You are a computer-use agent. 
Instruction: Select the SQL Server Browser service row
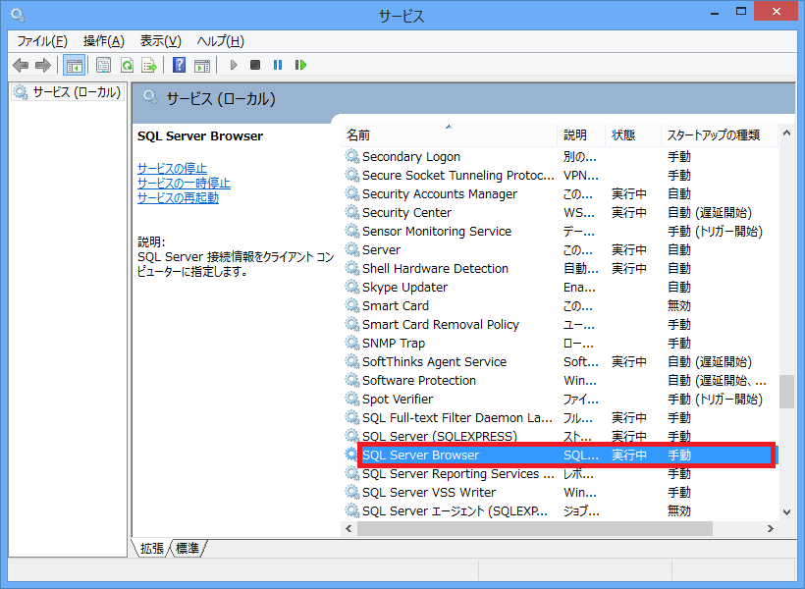pos(560,455)
